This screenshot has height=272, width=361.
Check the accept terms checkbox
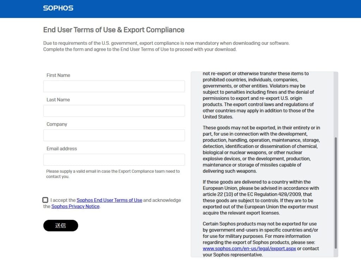(x=45, y=200)
